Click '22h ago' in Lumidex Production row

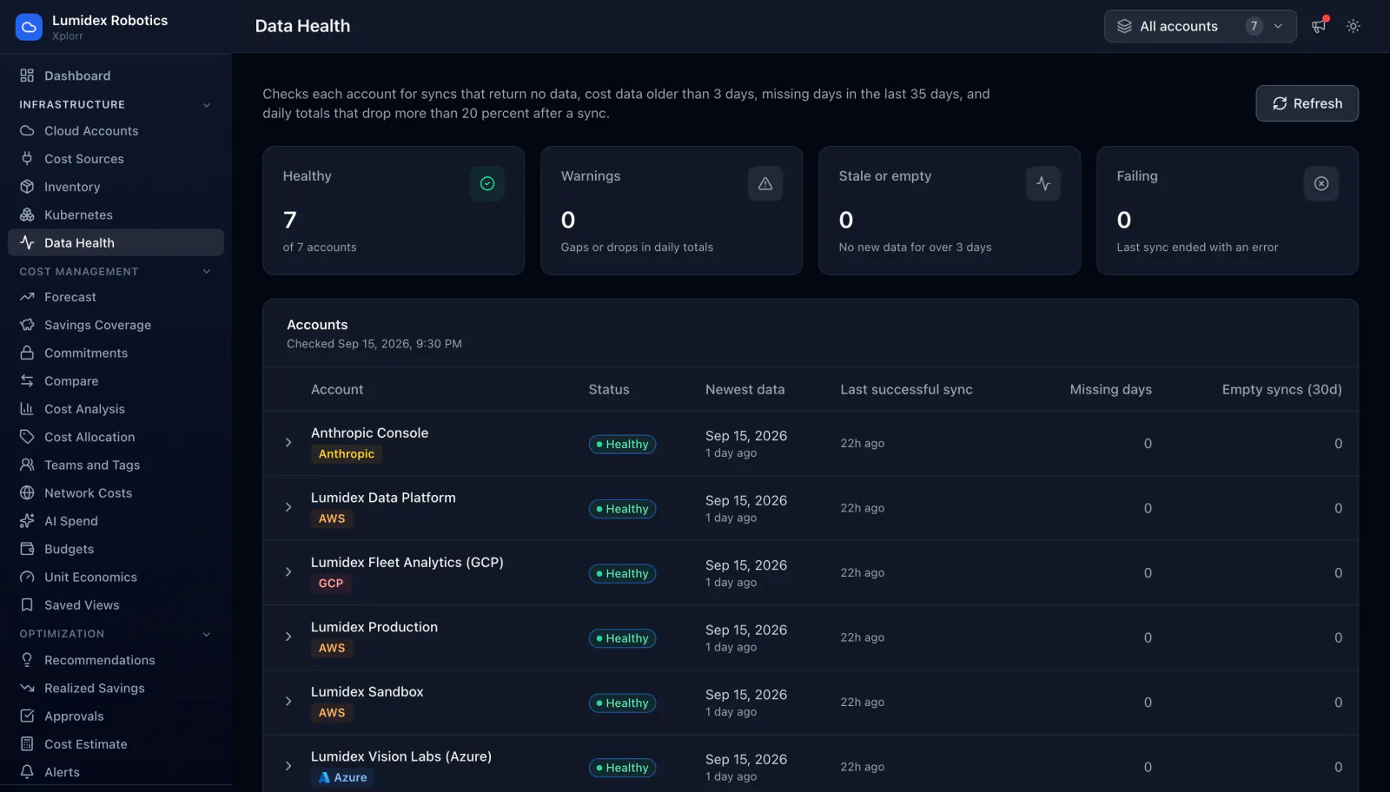point(862,637)
